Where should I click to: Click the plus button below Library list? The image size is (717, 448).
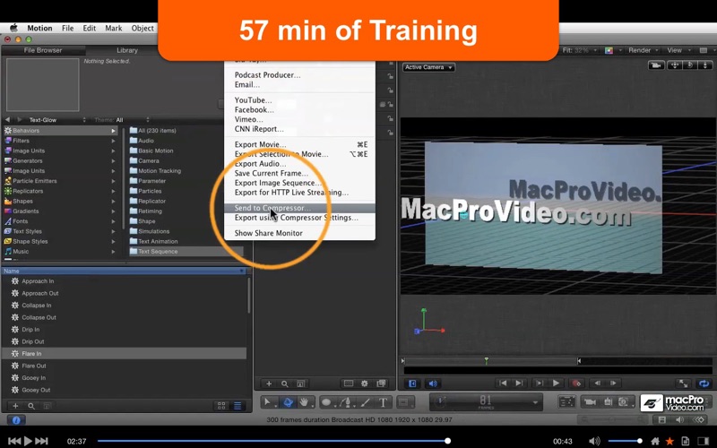(15, 406)
